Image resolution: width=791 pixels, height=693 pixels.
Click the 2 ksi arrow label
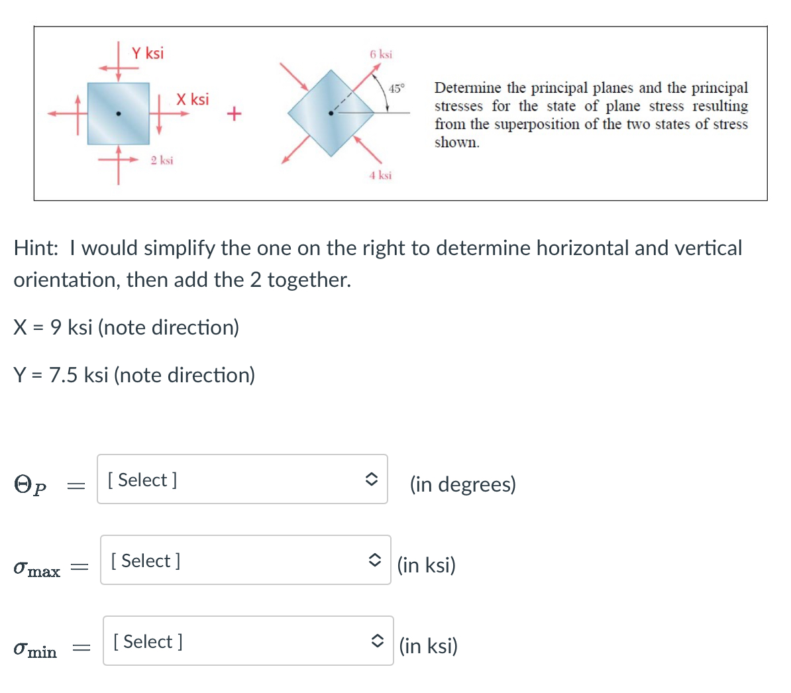pos(162,160)
